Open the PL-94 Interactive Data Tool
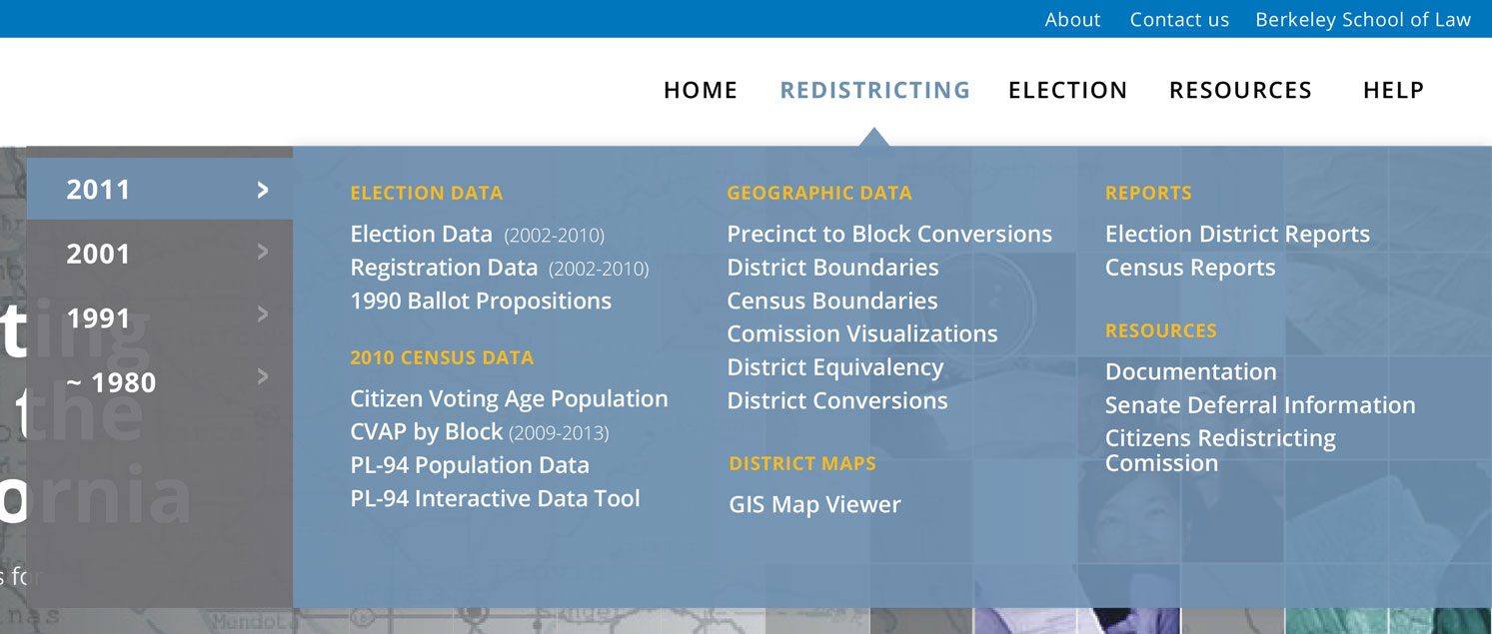The height and width of the screenshot is (634, 1492). 495,498
